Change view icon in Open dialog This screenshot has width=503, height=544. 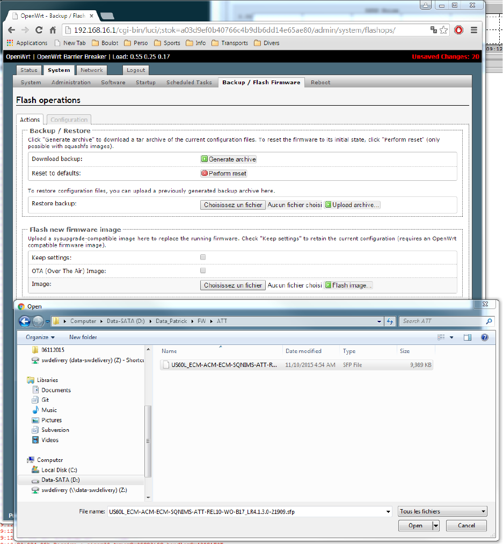441,337
